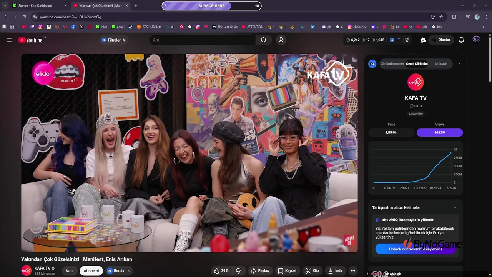Open the KAFA TV logo in the vidIQ panel
The image size is (492, 277).
point(416,82)
